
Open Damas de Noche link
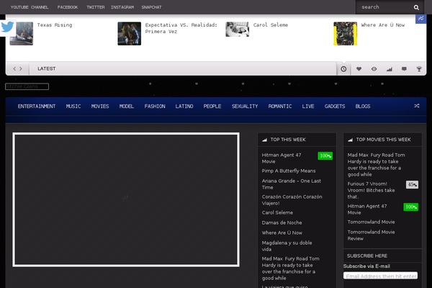pos(282,222)
